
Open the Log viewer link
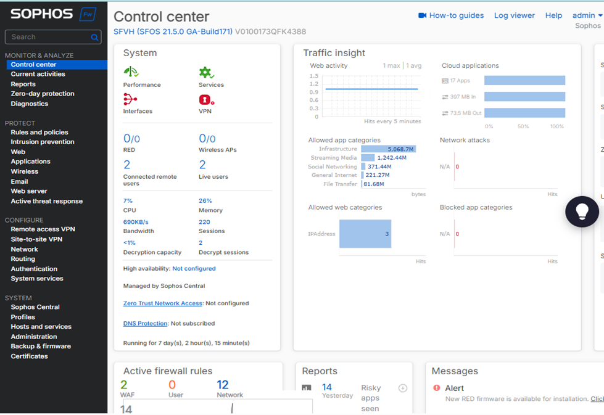(514, 15)
